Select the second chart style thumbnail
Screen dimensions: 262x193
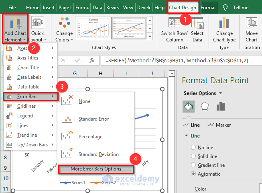[x=129, y=28]
